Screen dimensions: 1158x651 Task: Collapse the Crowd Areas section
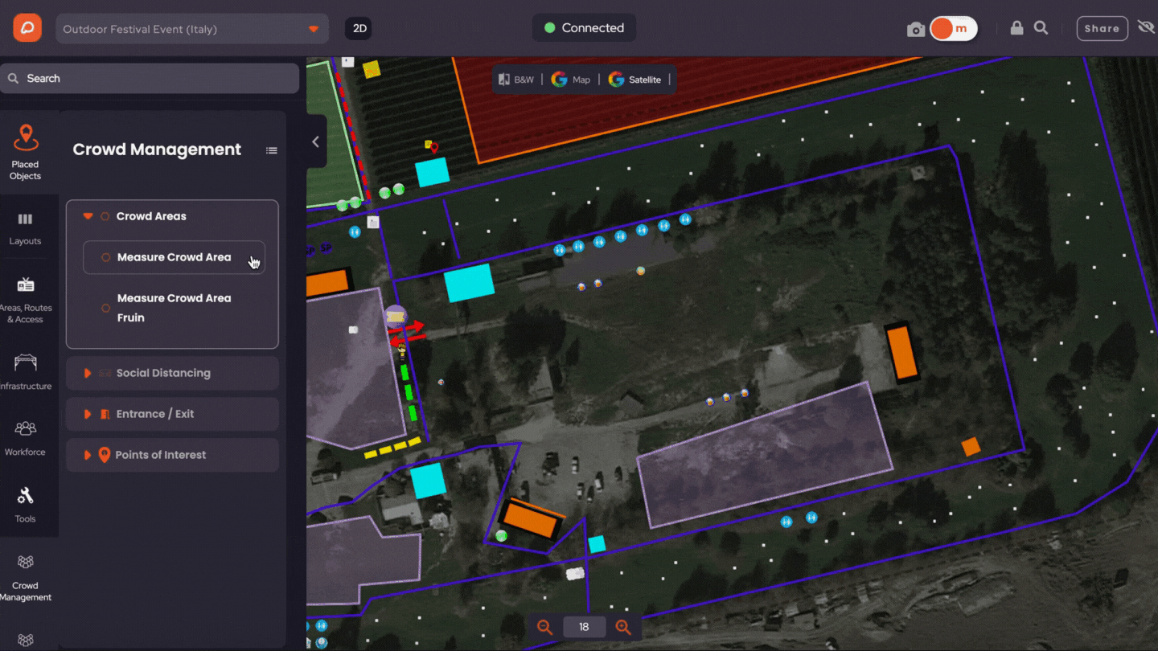(x=88, y=216)
